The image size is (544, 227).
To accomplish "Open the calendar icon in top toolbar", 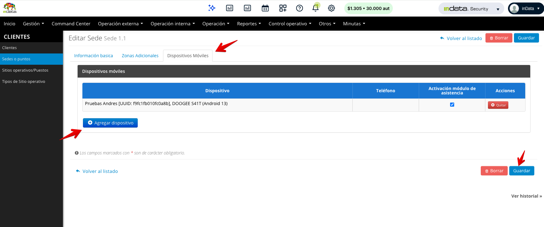I will (265, 8).
